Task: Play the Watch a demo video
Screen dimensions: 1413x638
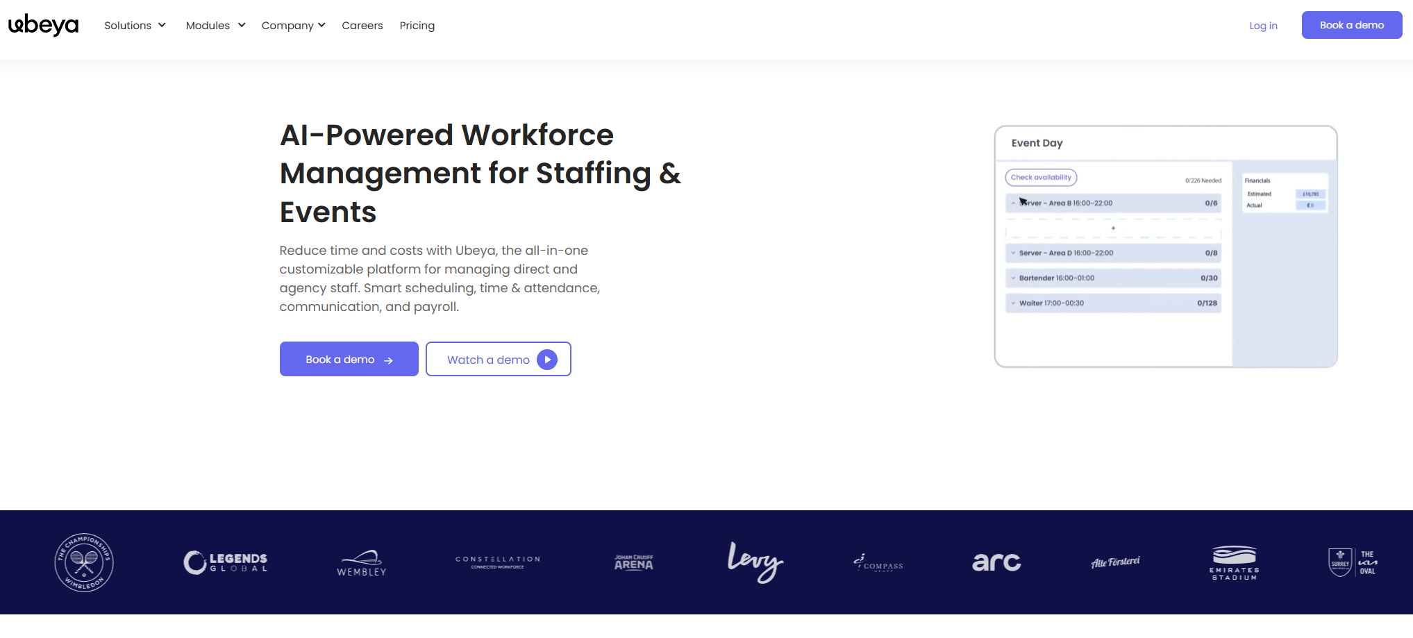Action: point(498,359)
